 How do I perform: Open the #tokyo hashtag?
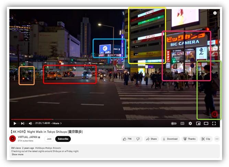[49, 148]
